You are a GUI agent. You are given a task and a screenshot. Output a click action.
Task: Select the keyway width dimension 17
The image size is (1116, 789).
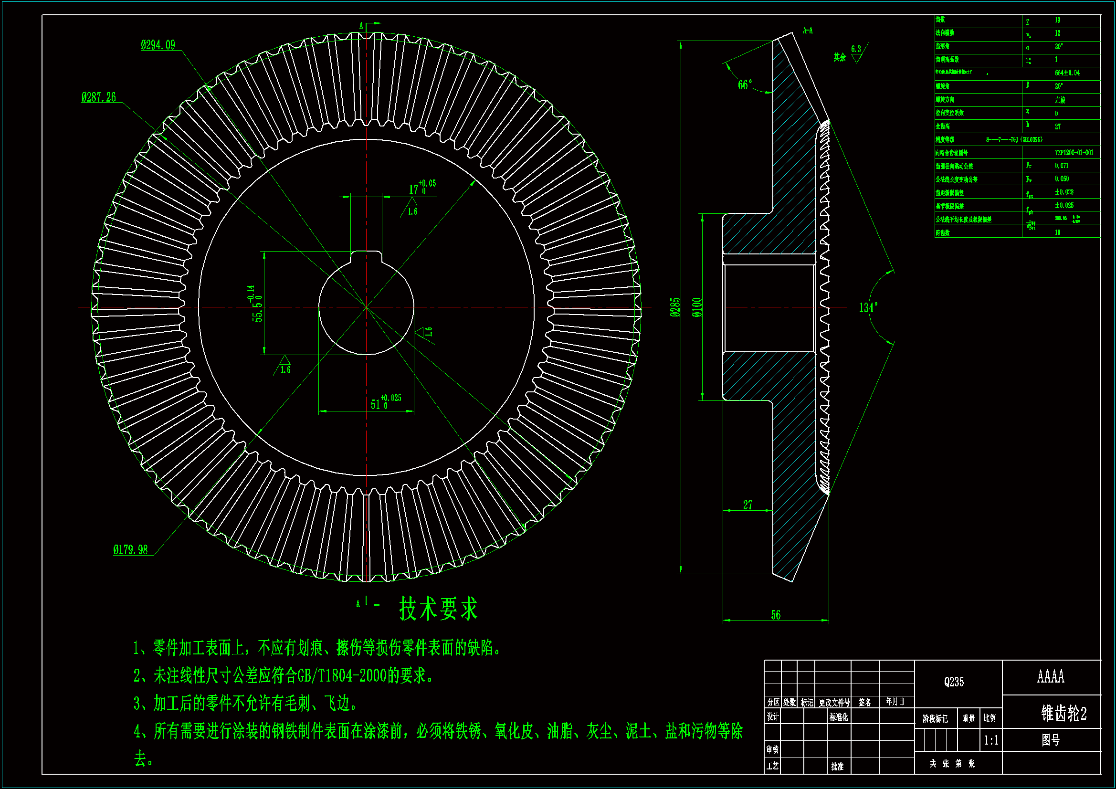414,189
